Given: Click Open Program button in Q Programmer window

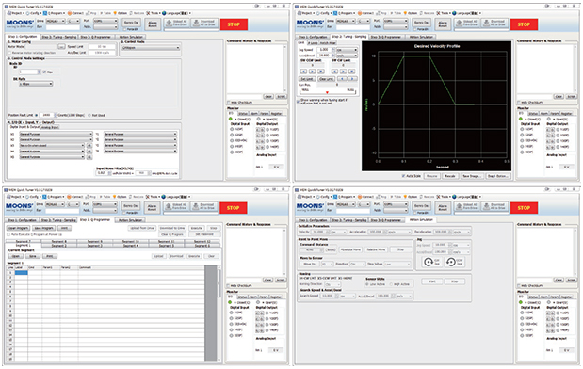Looking at the screenshot, I should [18, 228].
